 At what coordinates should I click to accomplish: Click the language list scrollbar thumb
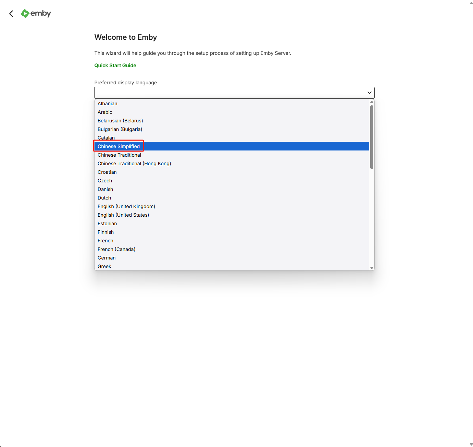tap(372, 137)
